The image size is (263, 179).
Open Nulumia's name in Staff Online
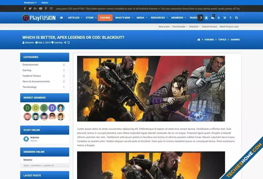point(35,137)
